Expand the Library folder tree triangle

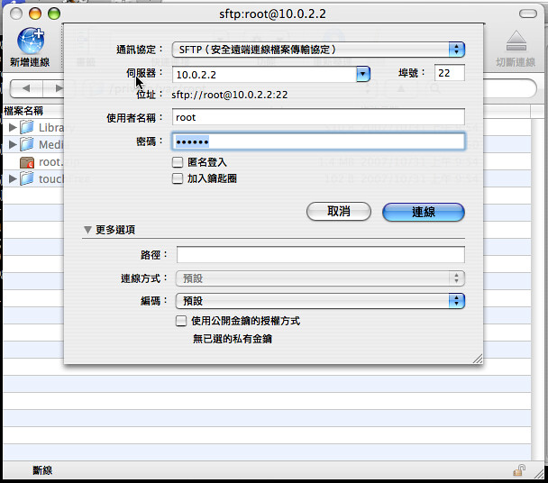click(12, 127)
